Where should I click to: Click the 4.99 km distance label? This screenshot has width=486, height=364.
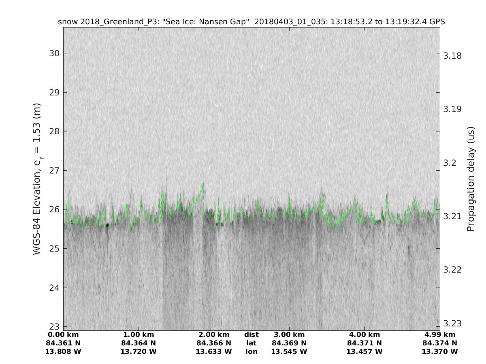[x=440, y=334]
